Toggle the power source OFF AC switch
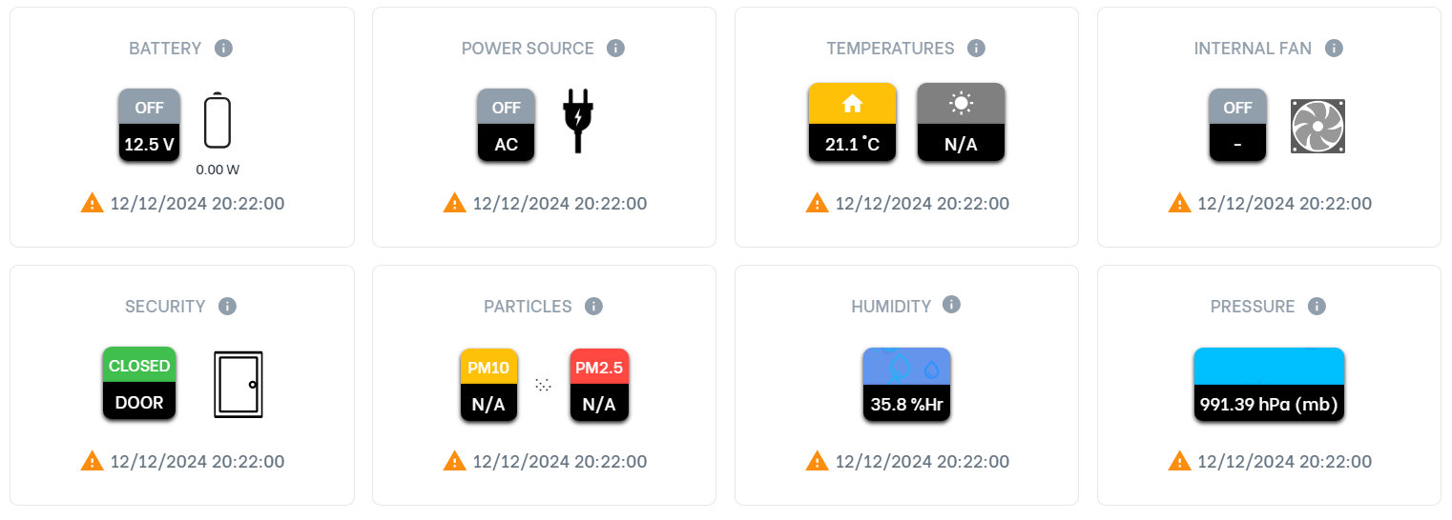1452x520 pixels. tap(506, 126)
